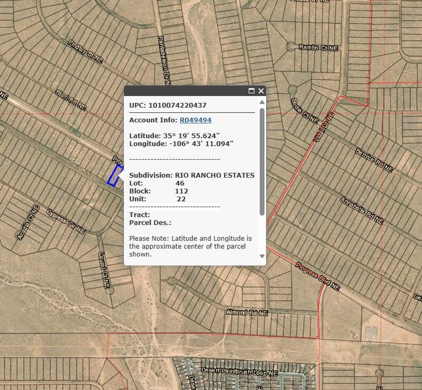
Task: Click the popup vertical scrollbar thumb
Action: [262, 160]
